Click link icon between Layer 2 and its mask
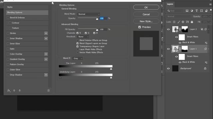213x119 pixels. [x=180, y=29]
